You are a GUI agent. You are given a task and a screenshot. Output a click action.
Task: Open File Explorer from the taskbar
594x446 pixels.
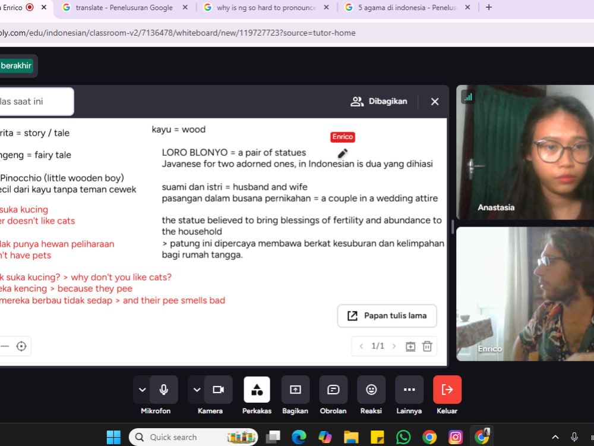tap(351, 437)
